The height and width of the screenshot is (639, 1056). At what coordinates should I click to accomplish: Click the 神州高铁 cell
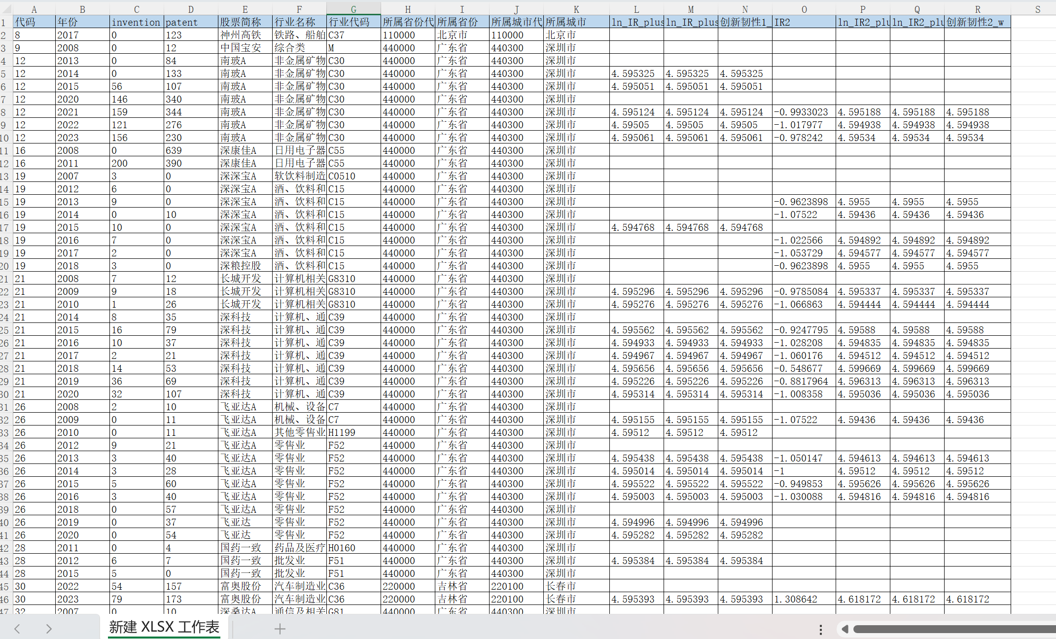pos(245,35)
